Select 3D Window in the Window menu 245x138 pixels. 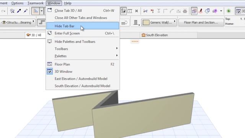[x=83, y=72]
